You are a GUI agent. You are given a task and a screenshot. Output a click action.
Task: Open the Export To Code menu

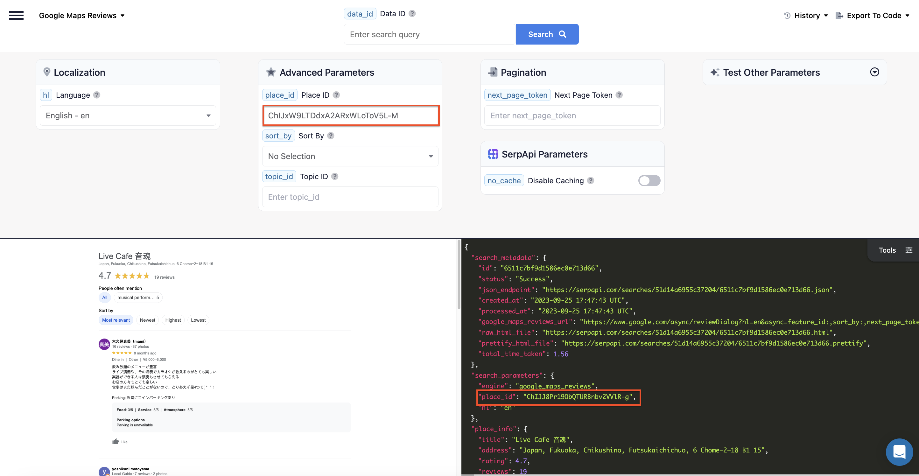click(x=872, y=15)
